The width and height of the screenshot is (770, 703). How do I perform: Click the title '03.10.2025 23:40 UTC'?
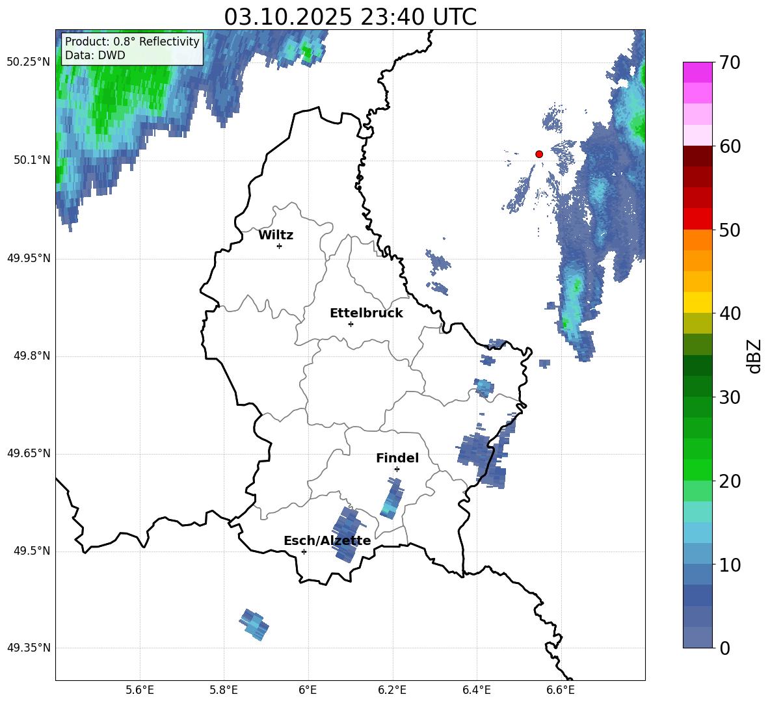coord(350,17)
